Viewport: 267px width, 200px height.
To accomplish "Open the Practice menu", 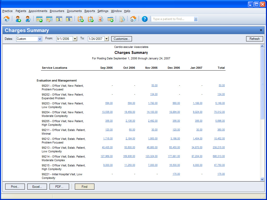I will coord(7,11).
